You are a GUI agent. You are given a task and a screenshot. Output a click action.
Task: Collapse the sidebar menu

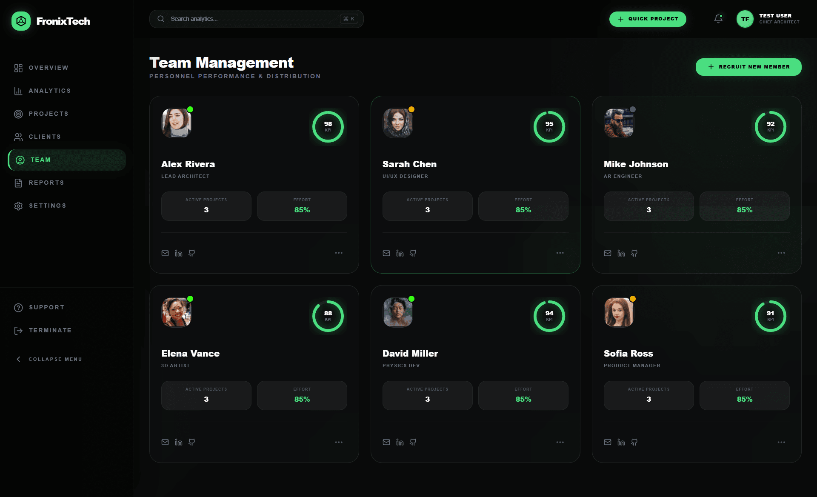[x=48, y=359]
